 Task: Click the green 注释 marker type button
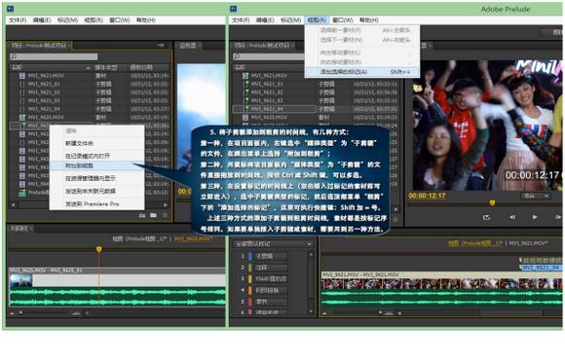point(269,268)
